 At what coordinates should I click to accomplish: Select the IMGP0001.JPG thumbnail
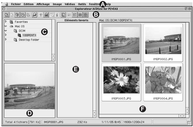121,43
